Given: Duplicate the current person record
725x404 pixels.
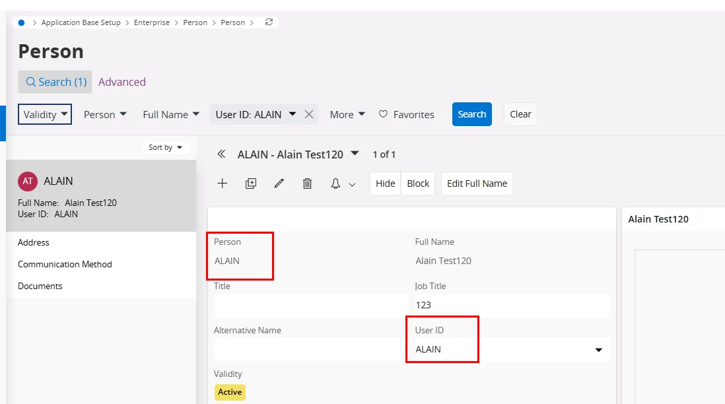Looking at the screenshot, I should tap(251, 184).
